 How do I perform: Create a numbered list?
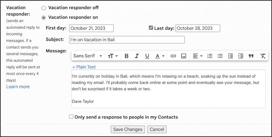point(210,56)
